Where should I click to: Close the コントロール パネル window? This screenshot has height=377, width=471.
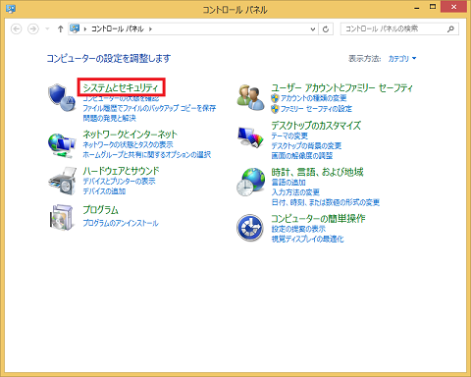click(453, 7)
